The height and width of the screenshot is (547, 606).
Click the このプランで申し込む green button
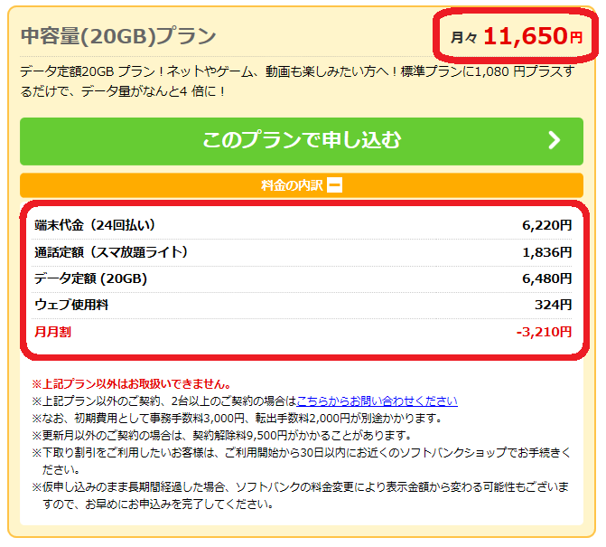tap(301, 140)
